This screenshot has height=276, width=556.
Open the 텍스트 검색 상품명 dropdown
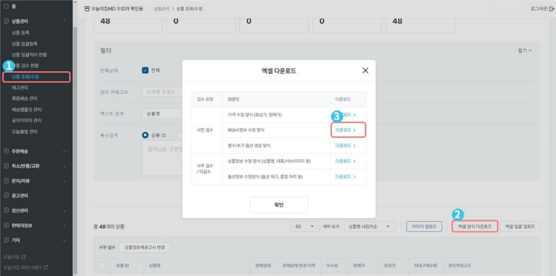pyautogui.click(x=162, y=113)
